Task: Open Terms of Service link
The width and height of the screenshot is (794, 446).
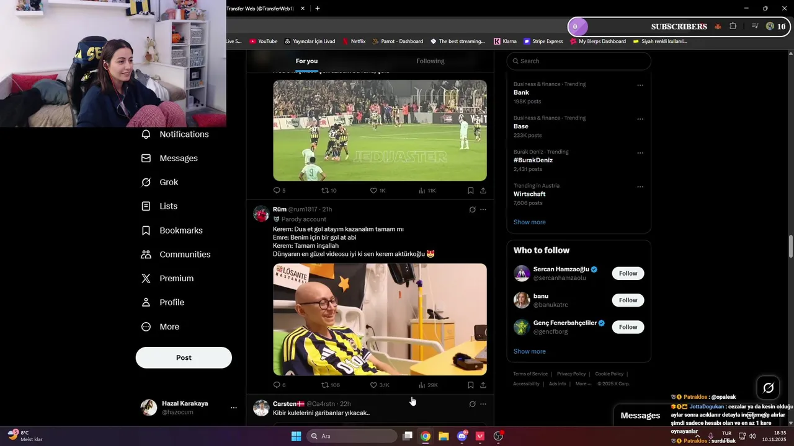Action: 530,374
